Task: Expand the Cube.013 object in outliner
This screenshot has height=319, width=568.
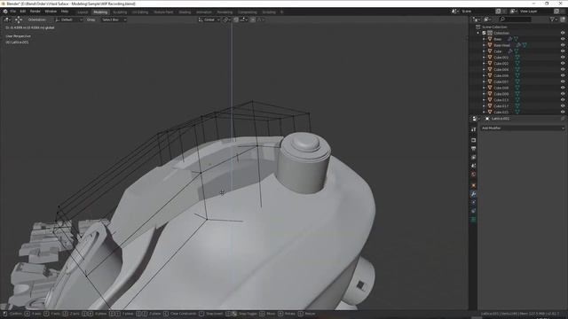Action: 484,100
